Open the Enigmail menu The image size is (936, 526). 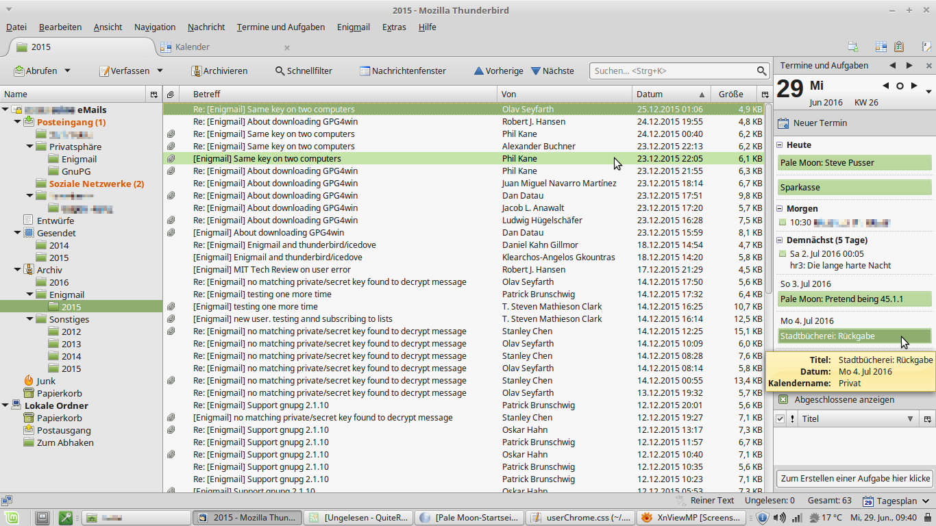pyautogui.click(x=353, y=27)
